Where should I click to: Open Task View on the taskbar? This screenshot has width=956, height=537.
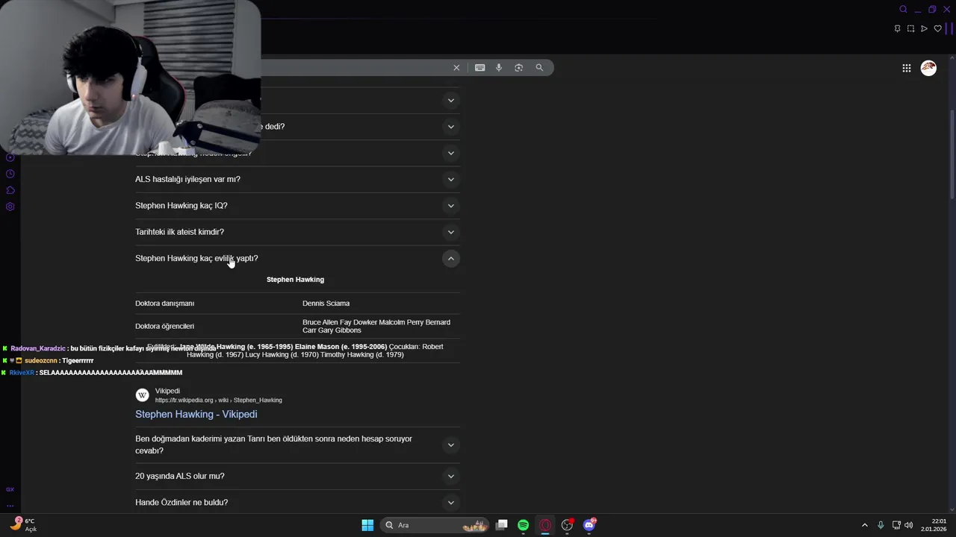pos(502,525)
